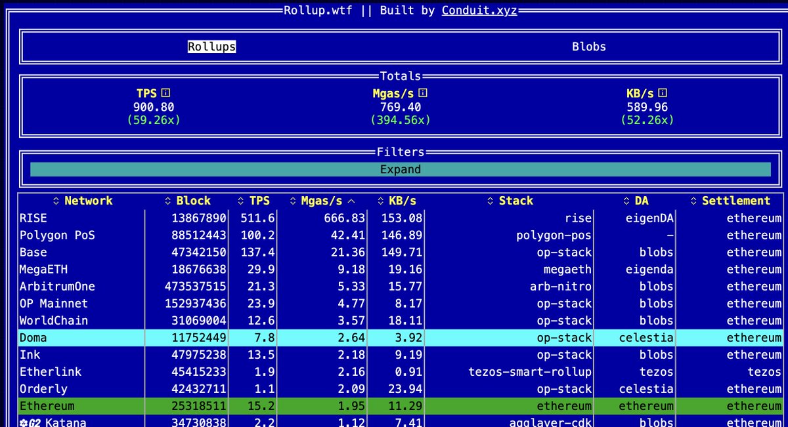788x427 pixels.
Task: Click the (59.26x) TPS multiplier
Action: pyautogui.click(x=153, y=121)
